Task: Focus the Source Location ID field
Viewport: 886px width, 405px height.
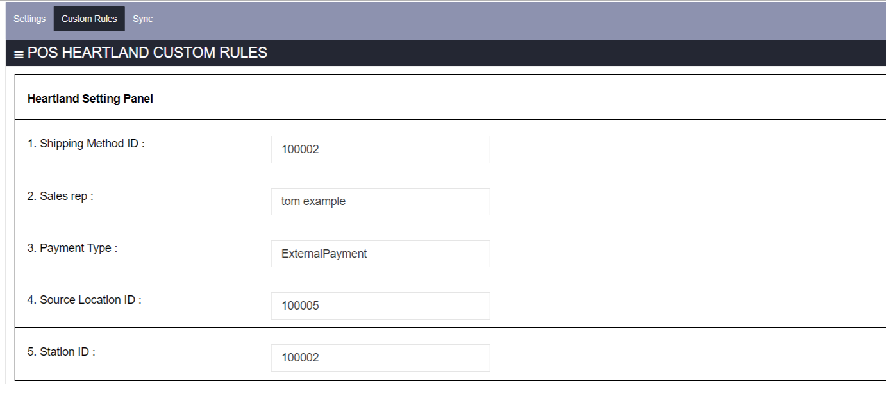Action: (x=380, y=306)
